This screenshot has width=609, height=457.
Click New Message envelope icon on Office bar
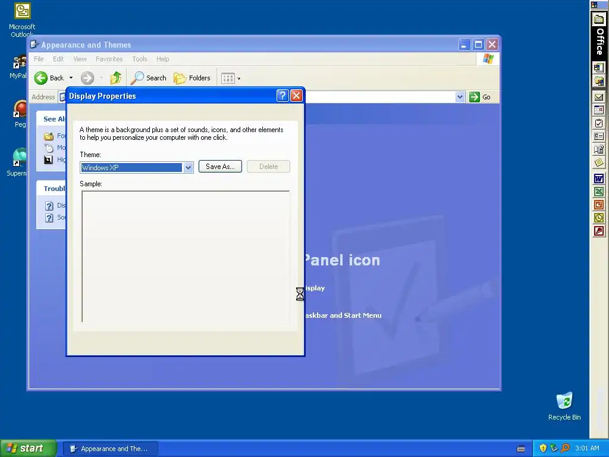coord(599,97)
